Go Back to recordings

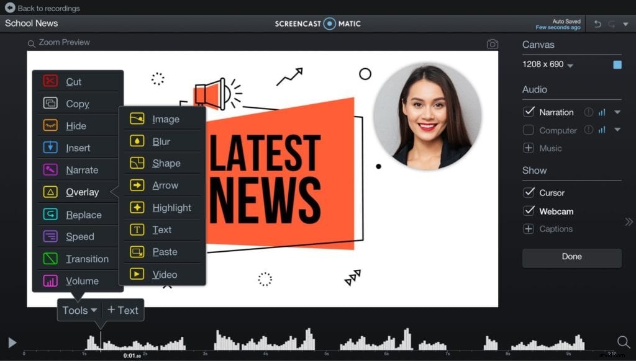pos(42,9)
